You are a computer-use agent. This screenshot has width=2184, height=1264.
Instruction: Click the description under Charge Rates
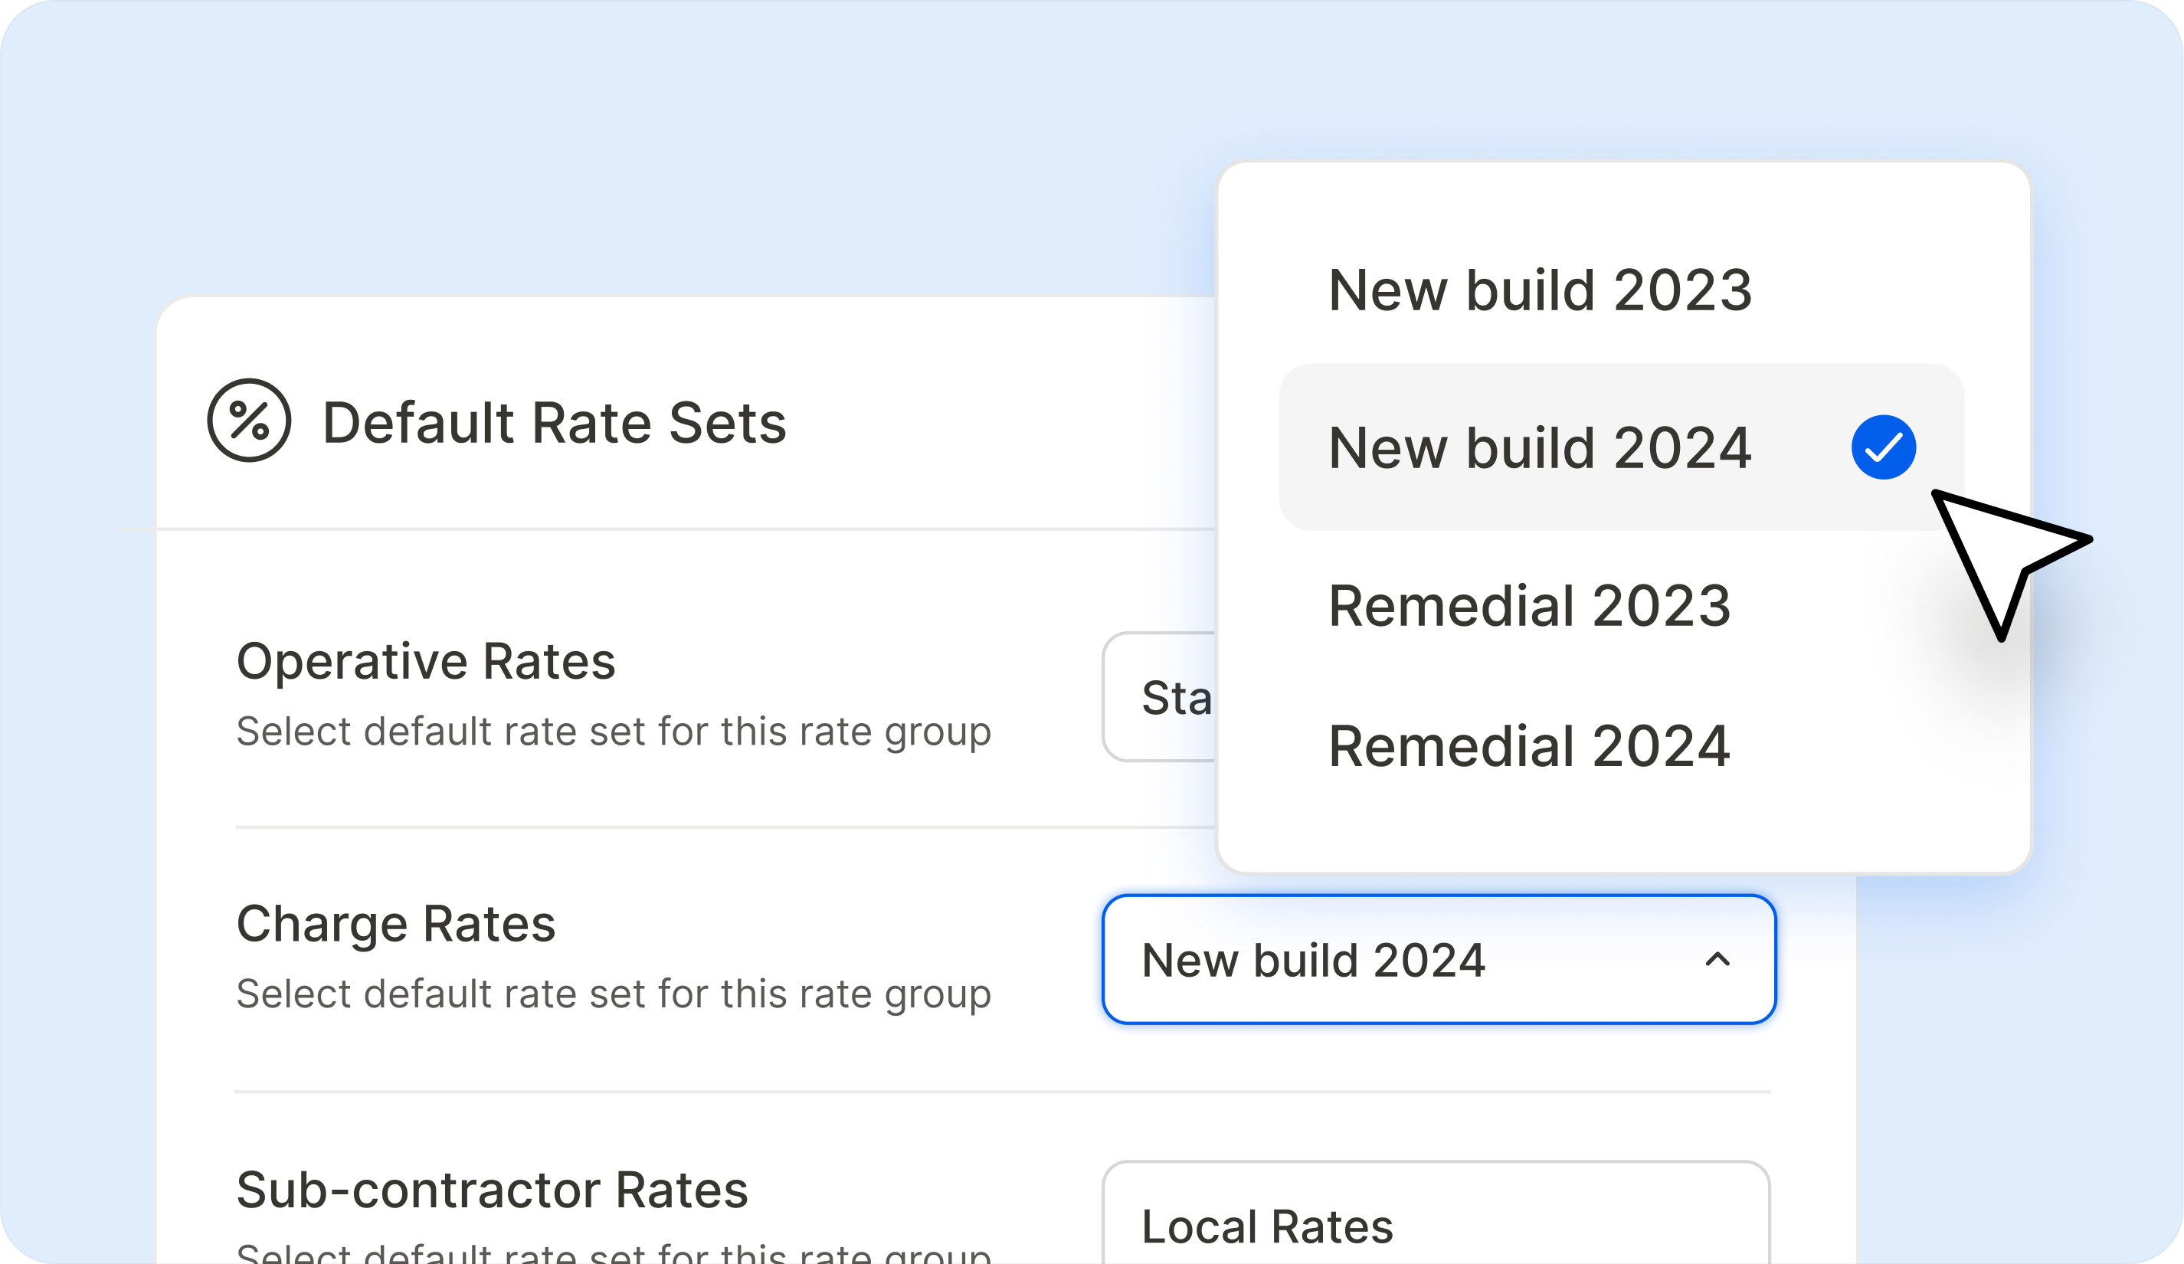614,994
